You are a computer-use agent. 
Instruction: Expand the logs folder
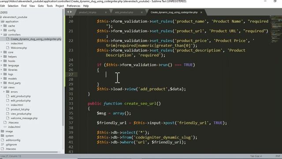tap(1, 74)
